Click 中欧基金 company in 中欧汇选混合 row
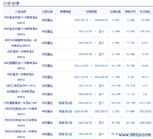The height and width of the screenshot is (139, 153). (47, 86)
